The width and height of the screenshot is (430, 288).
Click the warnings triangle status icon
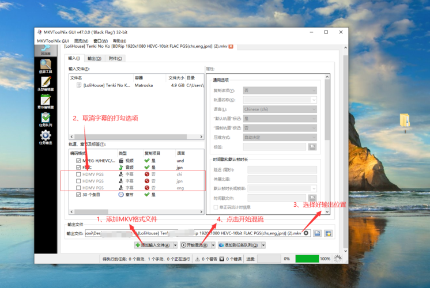(x=197, y=259)
